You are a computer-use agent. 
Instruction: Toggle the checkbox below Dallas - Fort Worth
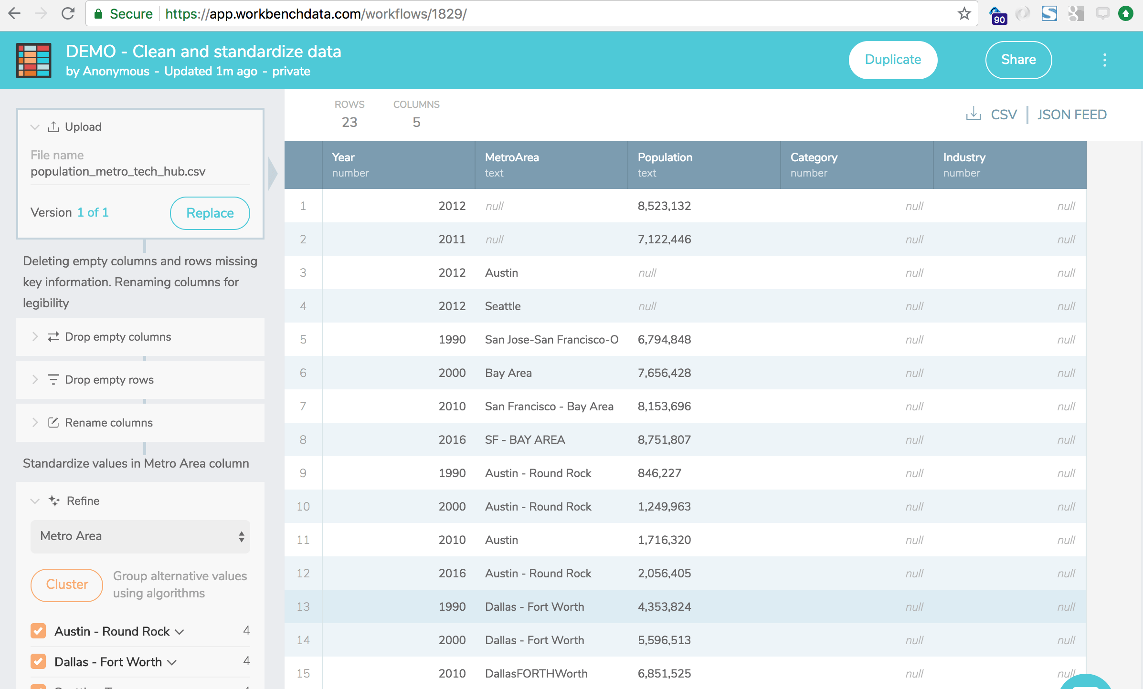click(38, 686)
